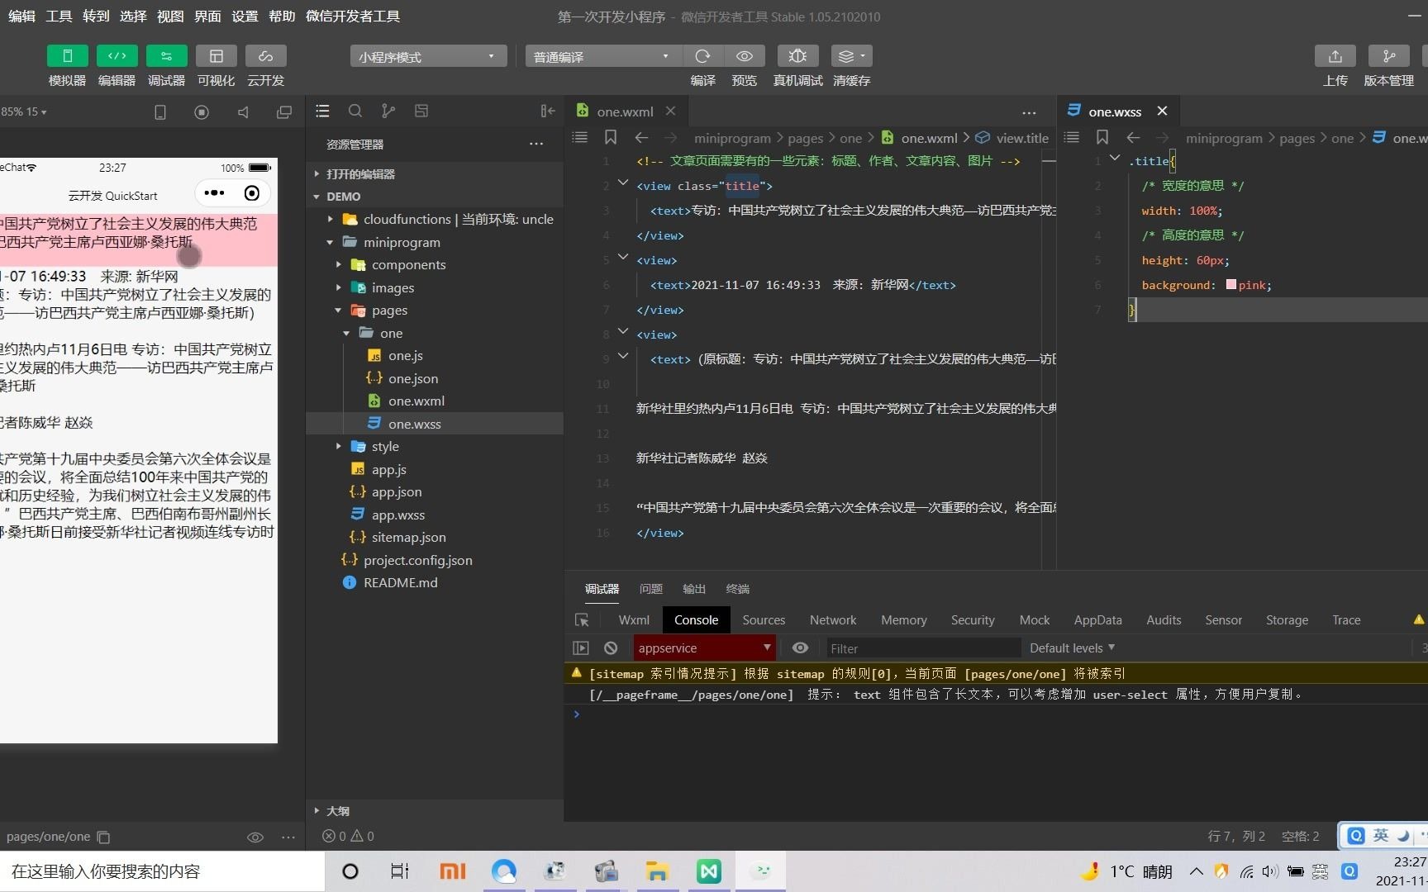Select one.json file in tree

tap(413, 378)
